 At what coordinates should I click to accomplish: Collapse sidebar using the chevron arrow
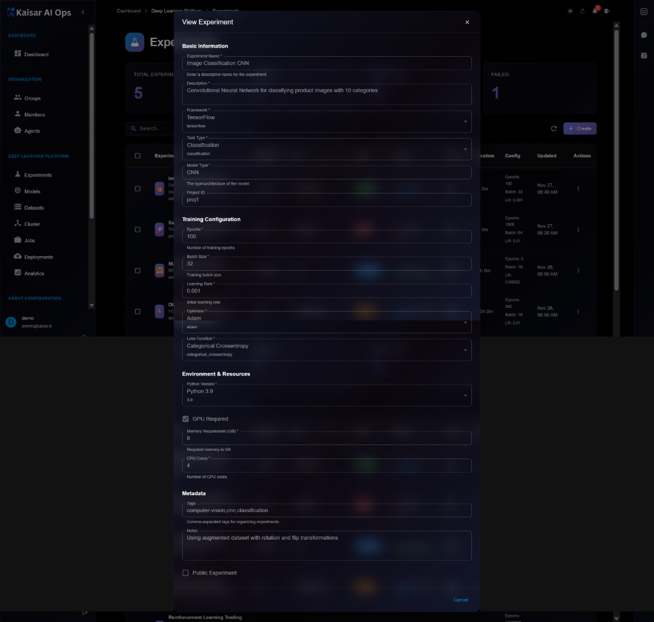pos(82,12)
